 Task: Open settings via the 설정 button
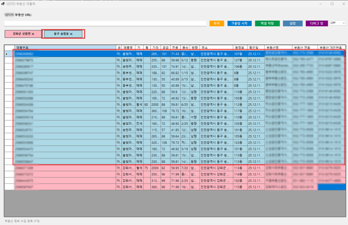point(293,23)
